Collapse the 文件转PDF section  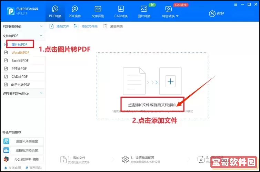(x=23, y=36)
